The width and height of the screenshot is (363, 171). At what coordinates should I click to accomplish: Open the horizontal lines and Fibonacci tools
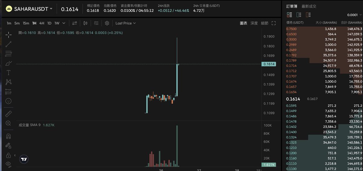[8, 54]
